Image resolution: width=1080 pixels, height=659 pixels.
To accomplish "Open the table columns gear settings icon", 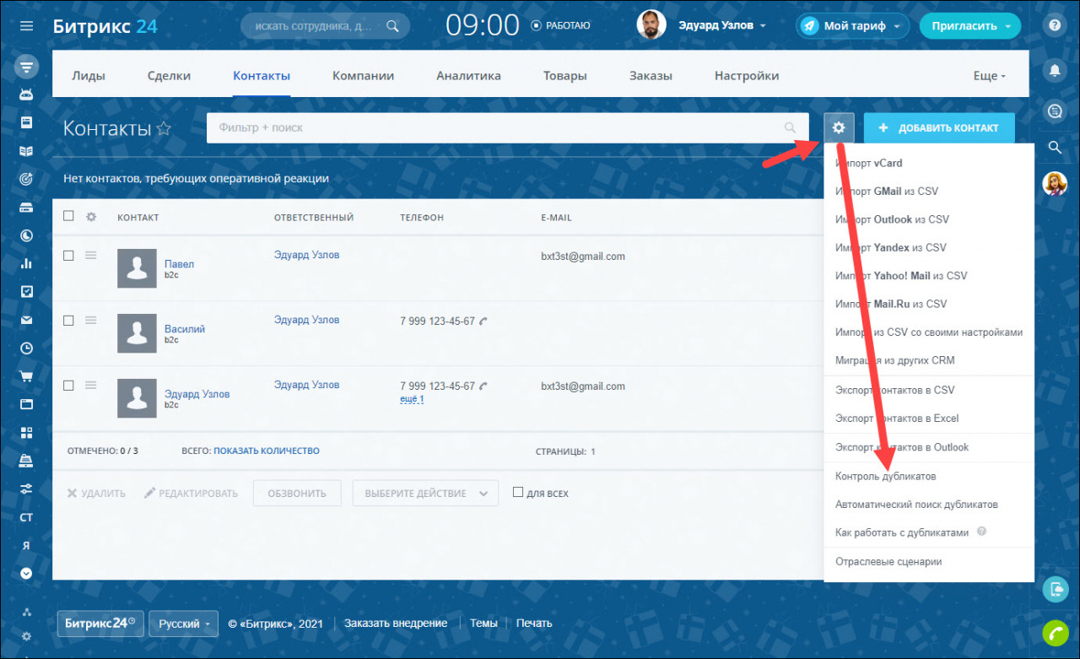I will point(91,217).
